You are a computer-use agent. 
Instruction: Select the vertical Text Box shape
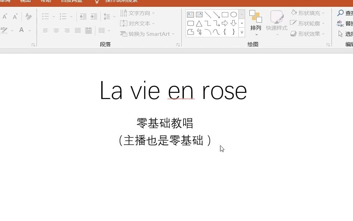tap(199, 15)
